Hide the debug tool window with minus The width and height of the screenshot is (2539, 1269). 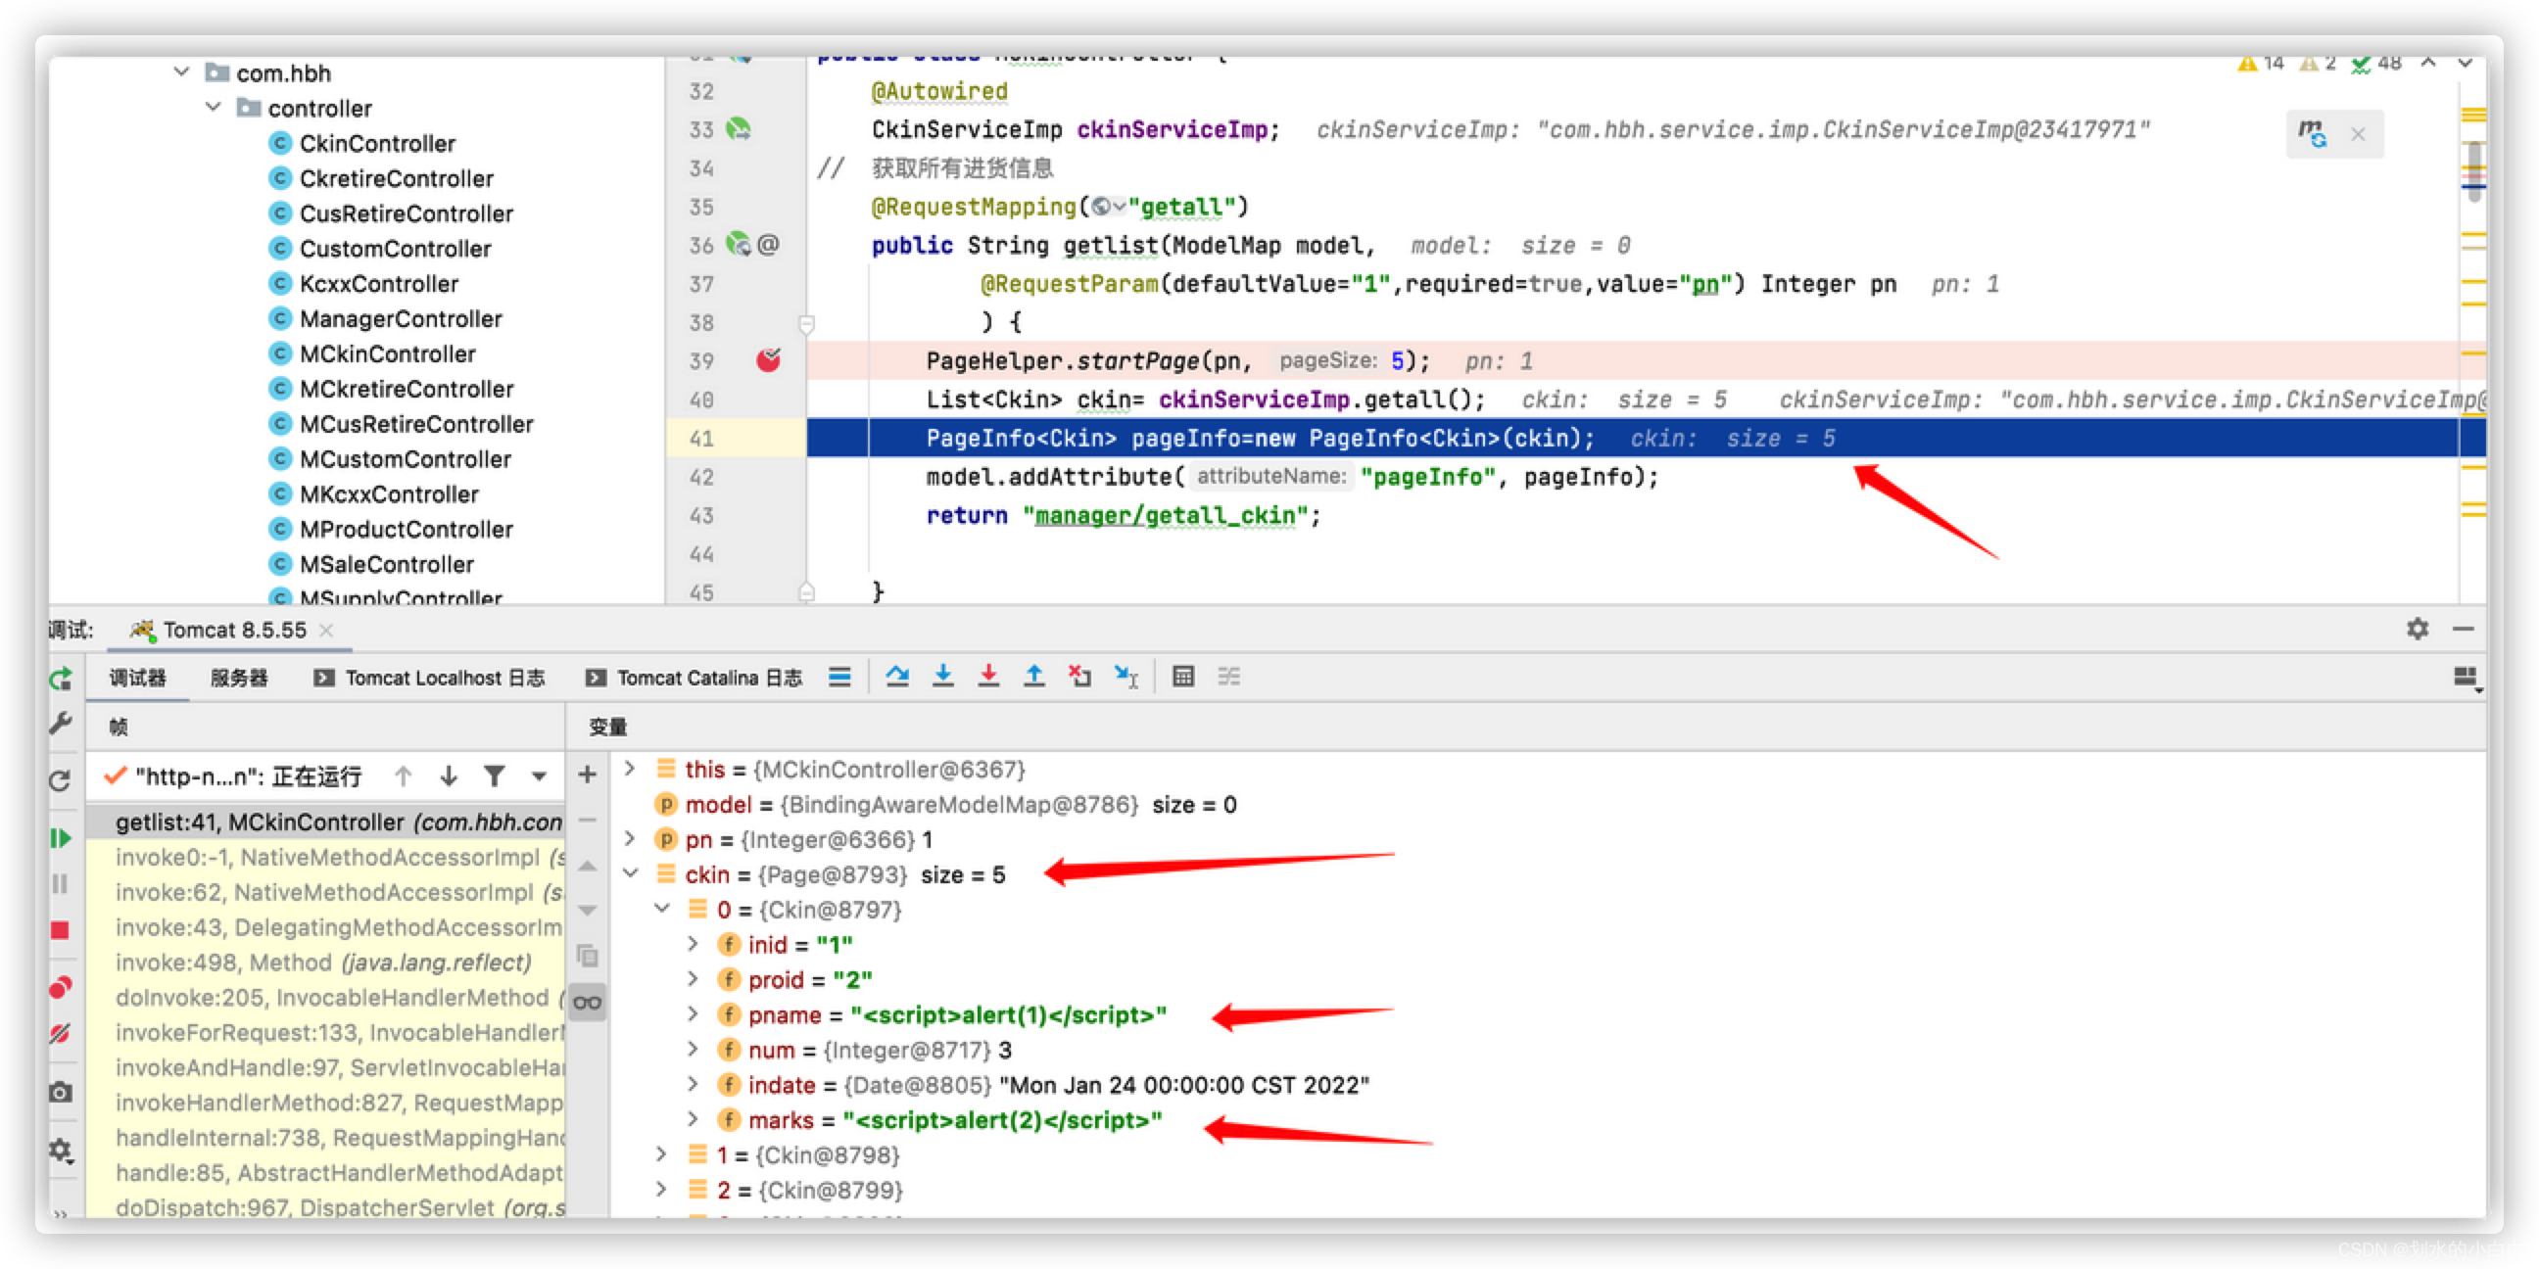[2464, 629]
